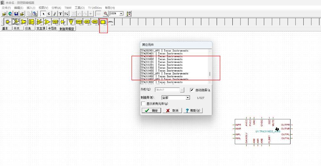
Task: Click the U1 TPA3116D2_AVG label on schematic
Action: tap(268, 131)
